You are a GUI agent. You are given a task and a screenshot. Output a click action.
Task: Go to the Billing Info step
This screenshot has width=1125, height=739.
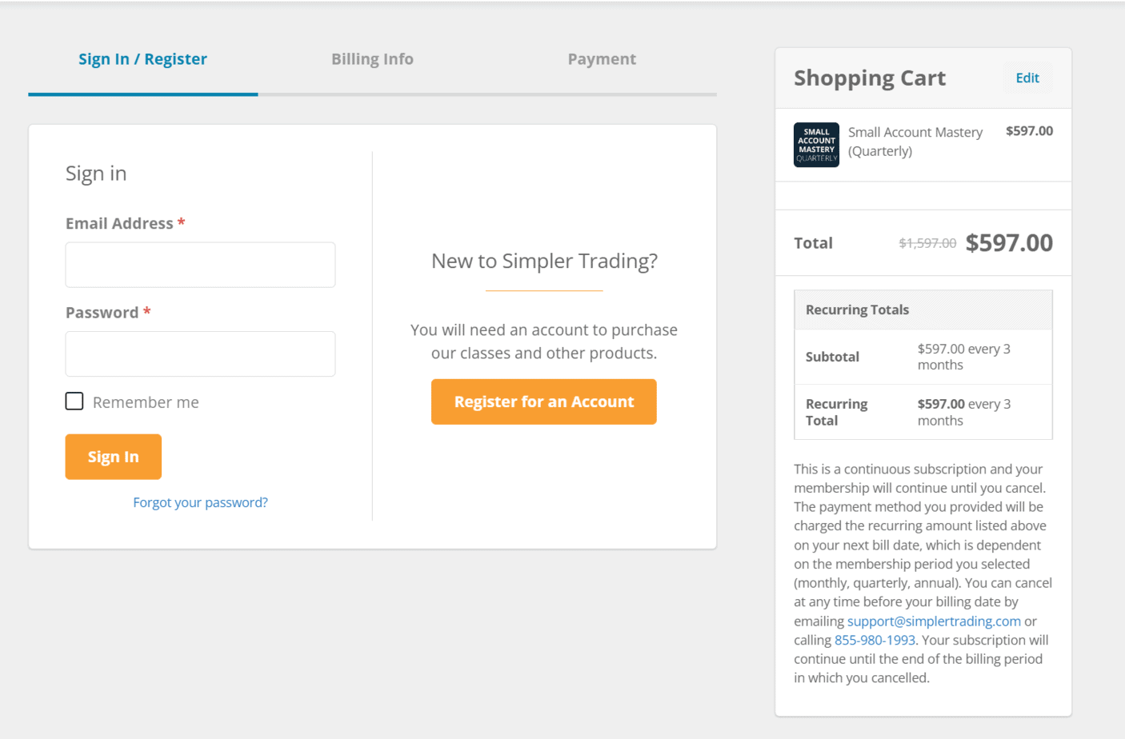[372, 59]
